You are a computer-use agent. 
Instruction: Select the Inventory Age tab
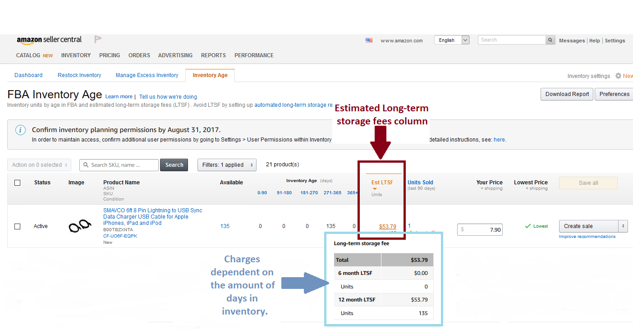[x=210, y=75]
